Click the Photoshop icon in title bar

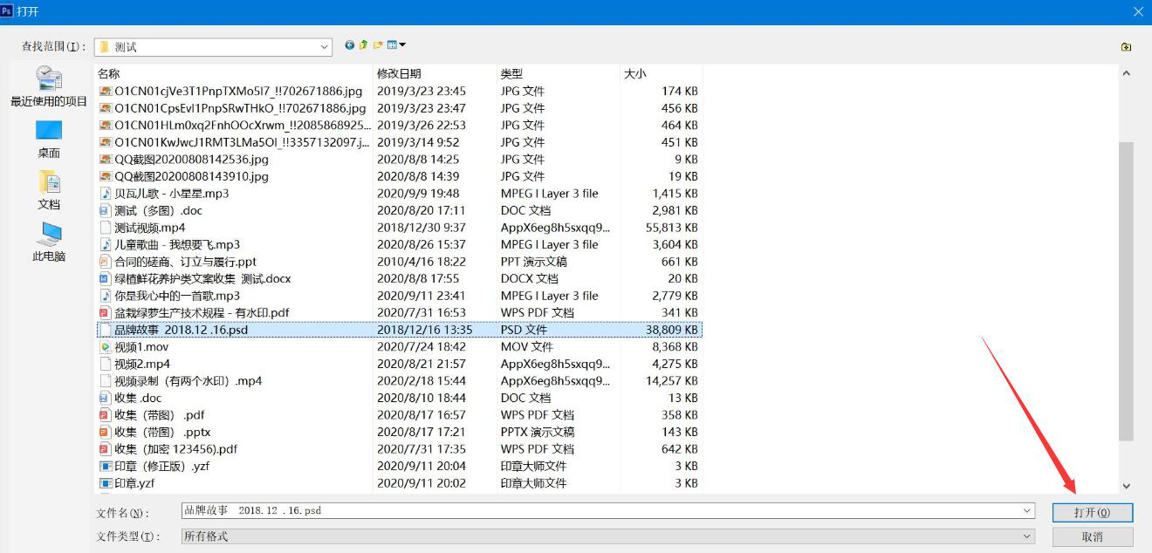click(x=8, y=11)
